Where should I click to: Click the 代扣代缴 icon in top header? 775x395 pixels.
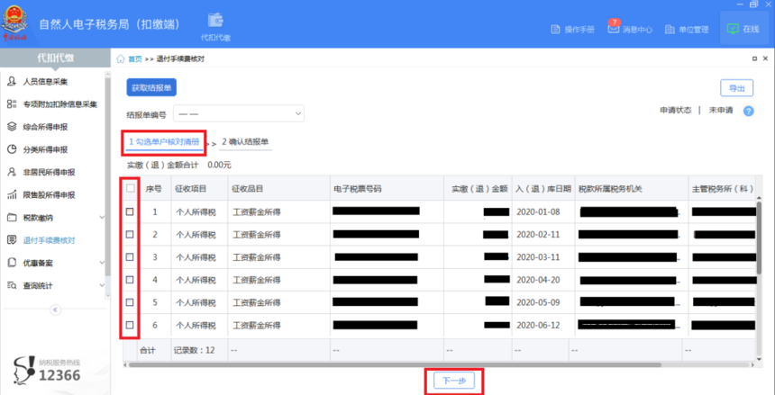215,22
